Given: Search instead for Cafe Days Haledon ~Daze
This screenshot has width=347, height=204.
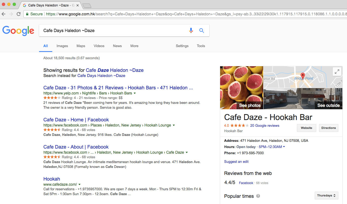Looking at the screenshot, I should coord(101,76).
